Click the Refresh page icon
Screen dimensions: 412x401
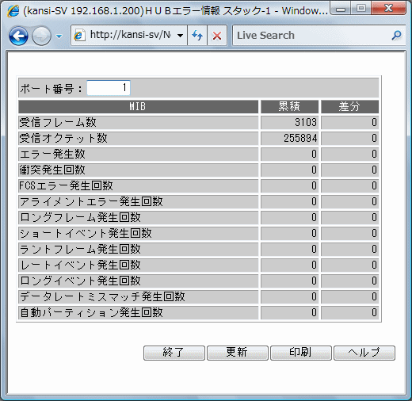[197, 35]
